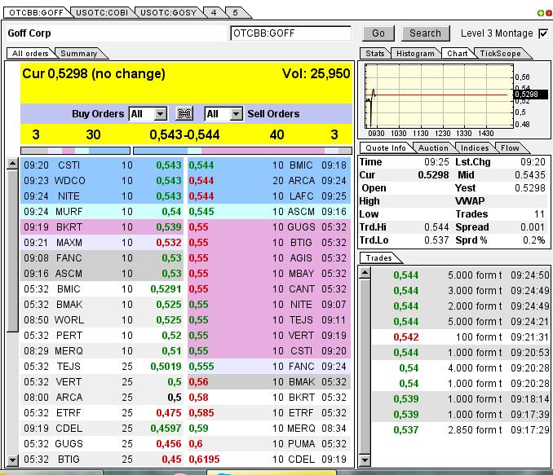Select CSTI buy order at 09:20
Screen dimensions: 553x475
click(102, 165)
